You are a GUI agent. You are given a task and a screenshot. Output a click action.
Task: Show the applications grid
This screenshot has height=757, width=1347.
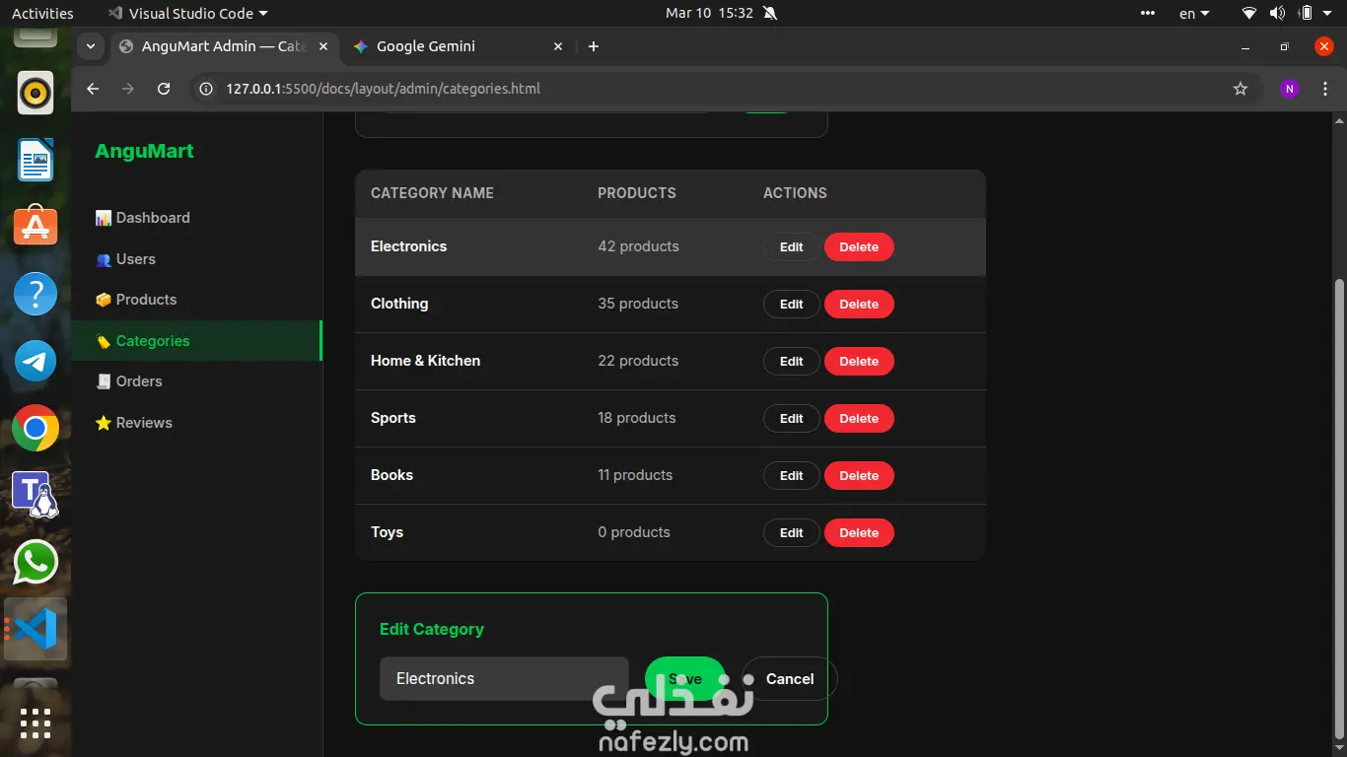(35, 723)
